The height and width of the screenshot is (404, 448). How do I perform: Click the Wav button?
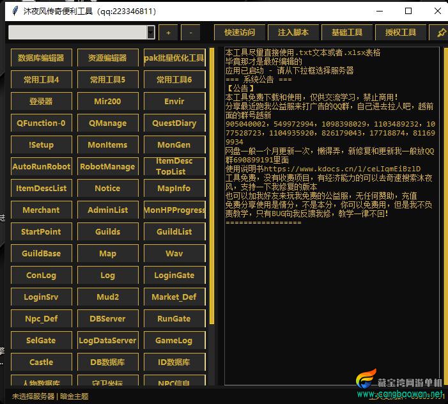[174, 253]
